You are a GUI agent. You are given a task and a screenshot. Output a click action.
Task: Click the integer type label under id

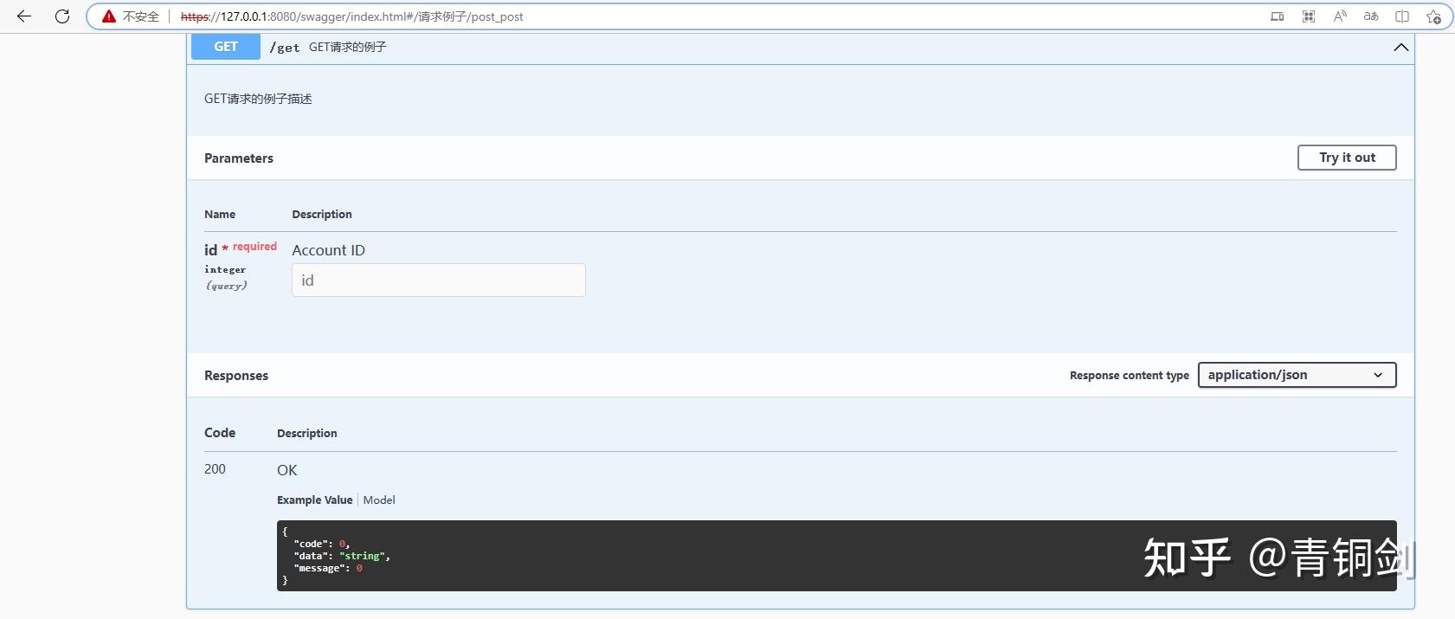[x=225, y=269]
